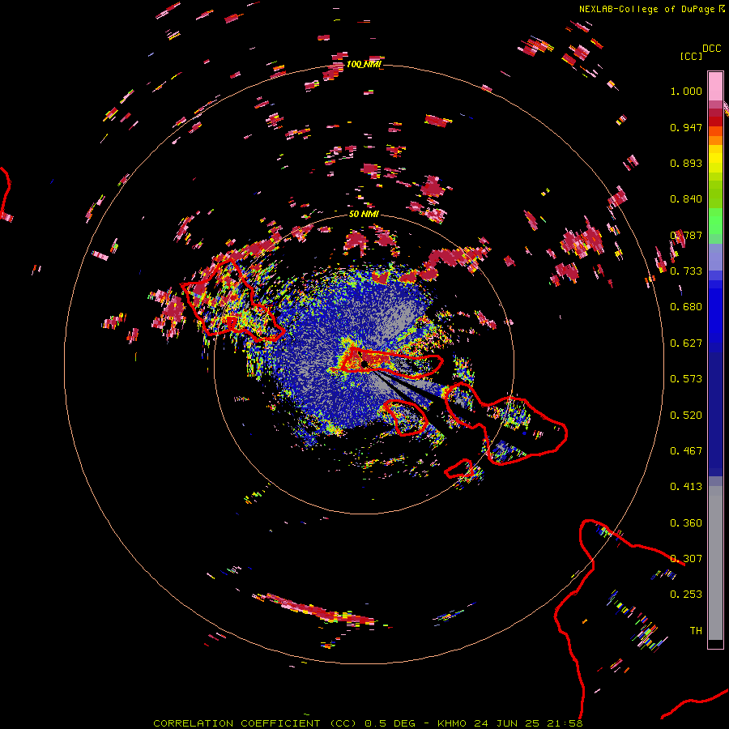Screen dimensions: 729x729
Task: Click the 50 NMI range ring label
Action: [x=364, y=215]
